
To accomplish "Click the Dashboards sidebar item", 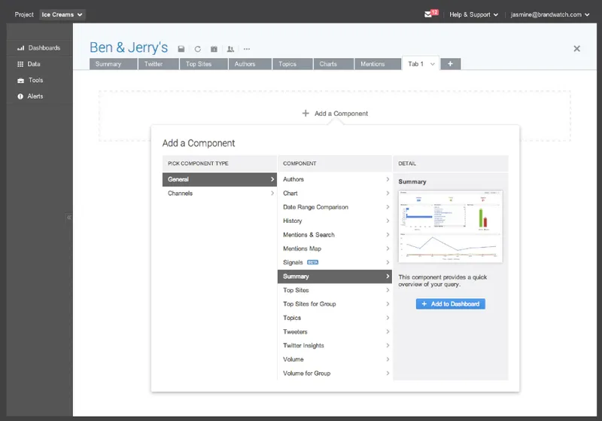I will click(x=39, y=48).
